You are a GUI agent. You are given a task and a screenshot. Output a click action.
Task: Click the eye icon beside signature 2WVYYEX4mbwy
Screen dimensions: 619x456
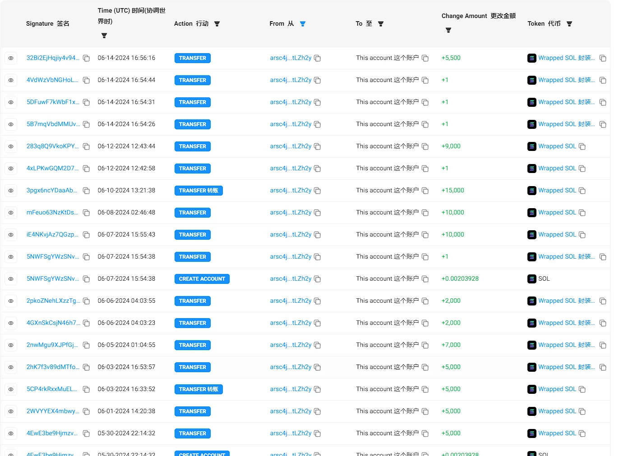(x=11, y=411)
